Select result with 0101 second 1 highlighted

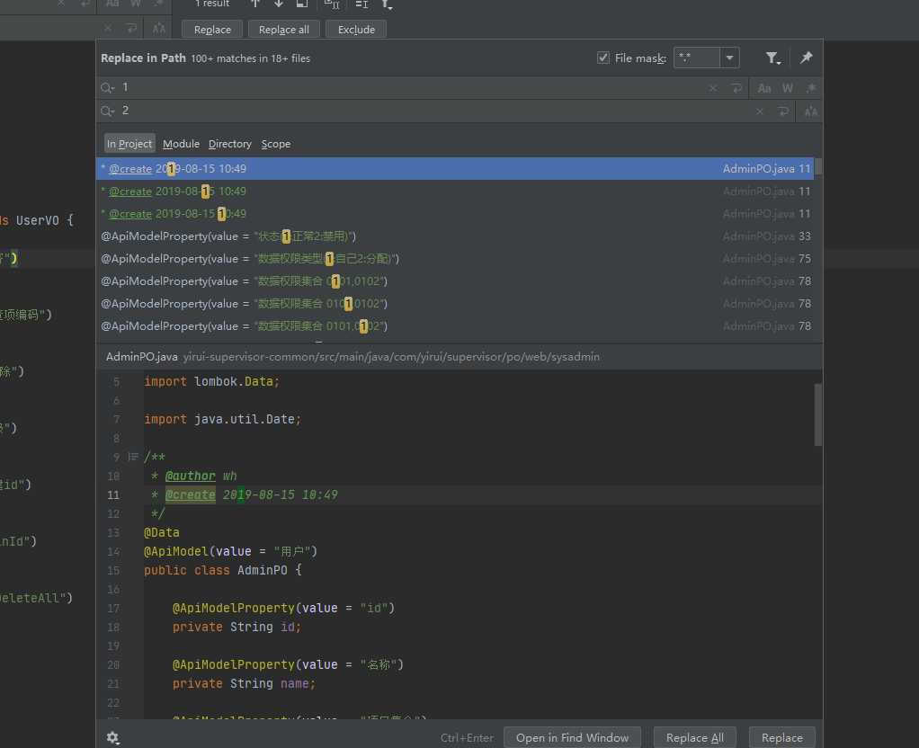(x=455, y=304)
